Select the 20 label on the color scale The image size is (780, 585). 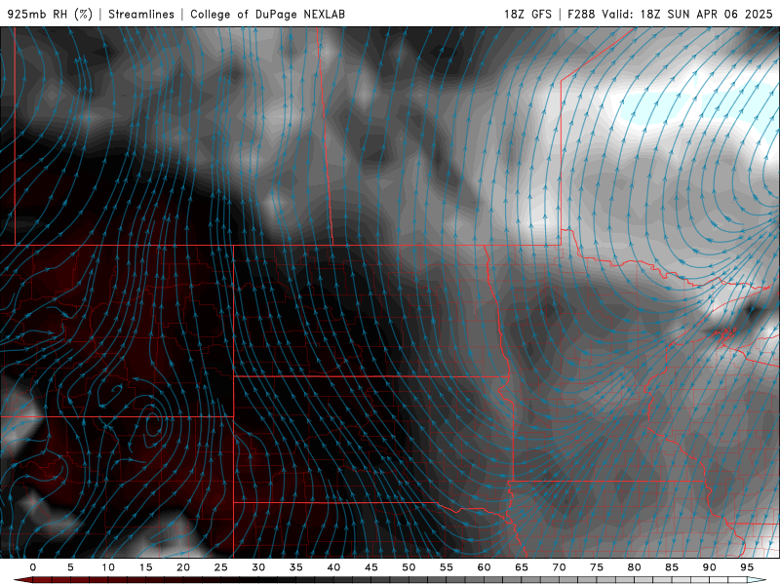pyautogui.click(x=183, y=567)
